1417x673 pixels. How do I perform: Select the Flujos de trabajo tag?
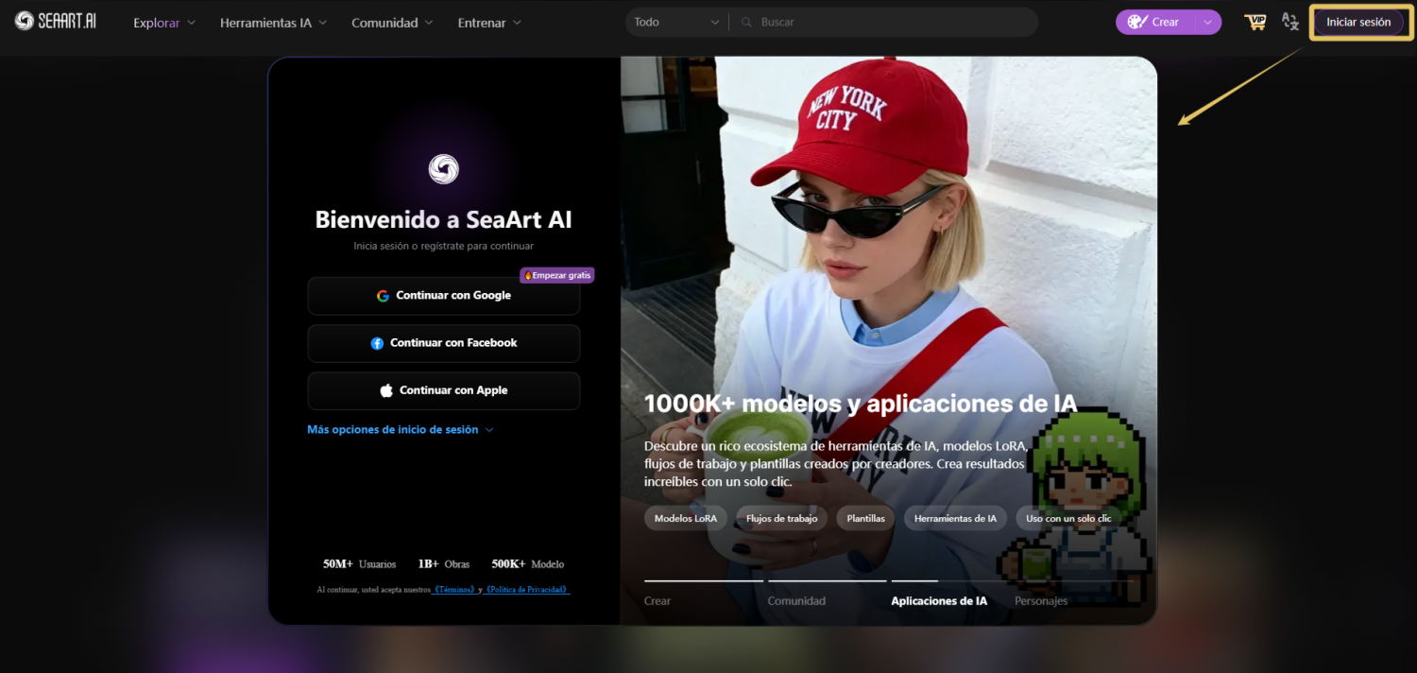click(782, 518)
